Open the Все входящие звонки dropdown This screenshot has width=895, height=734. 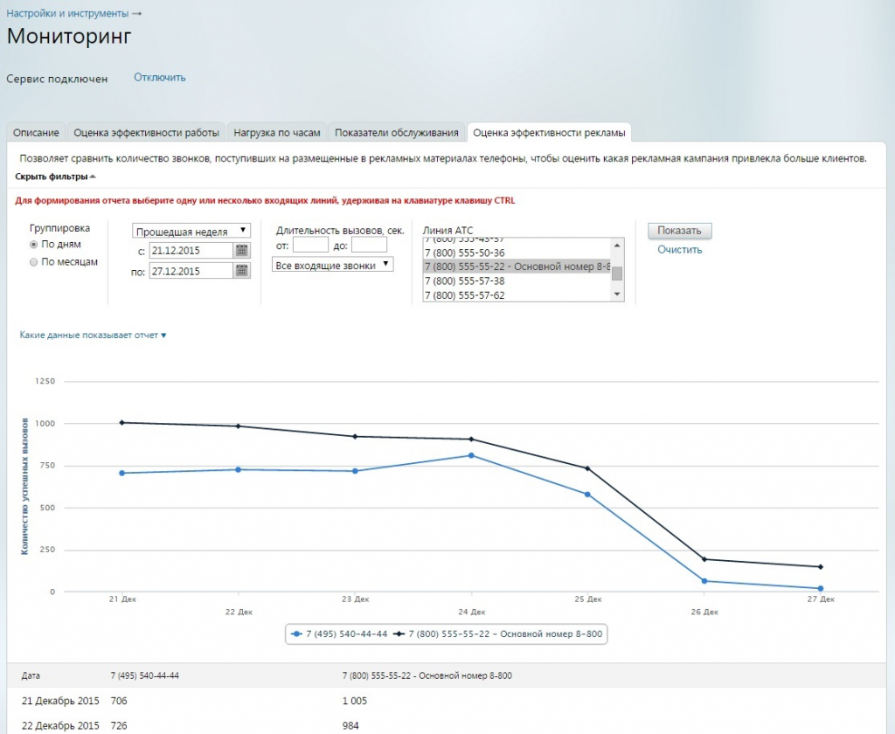(333, 265)
